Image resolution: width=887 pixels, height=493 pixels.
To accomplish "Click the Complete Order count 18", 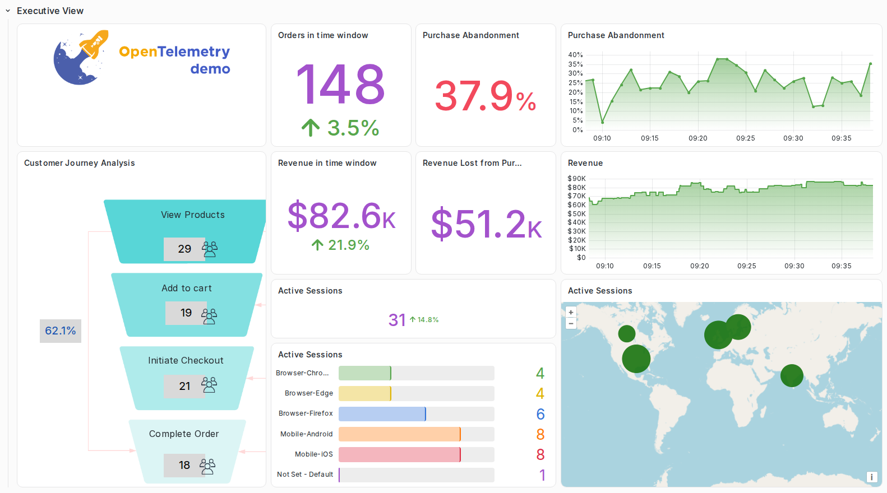I will (x=184, y=465).
